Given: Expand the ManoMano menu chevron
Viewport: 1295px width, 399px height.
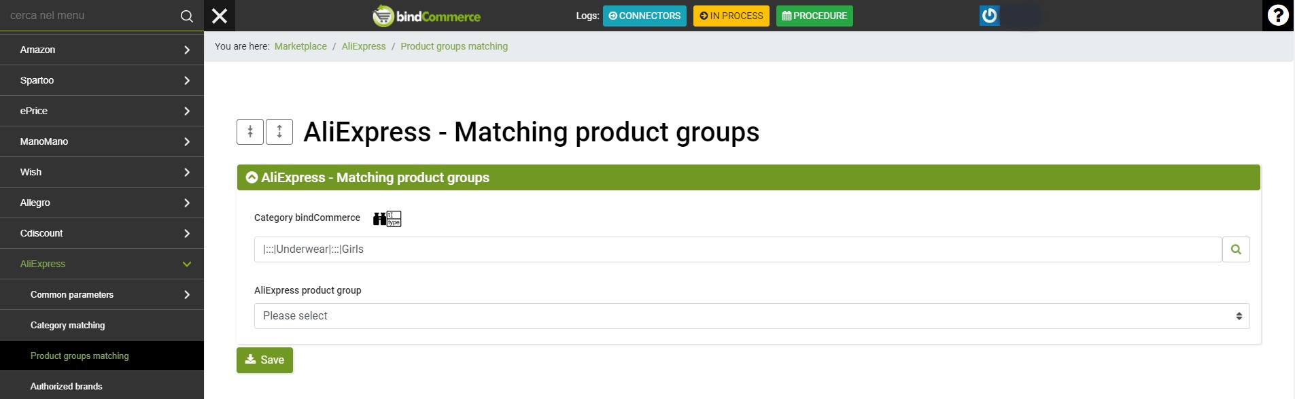Looking at the screenshot, I should [187, 141].
